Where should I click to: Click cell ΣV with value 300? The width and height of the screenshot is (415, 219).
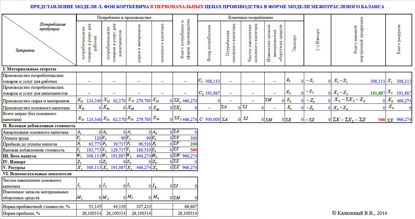pyautogui.click(x=185, y=138)
